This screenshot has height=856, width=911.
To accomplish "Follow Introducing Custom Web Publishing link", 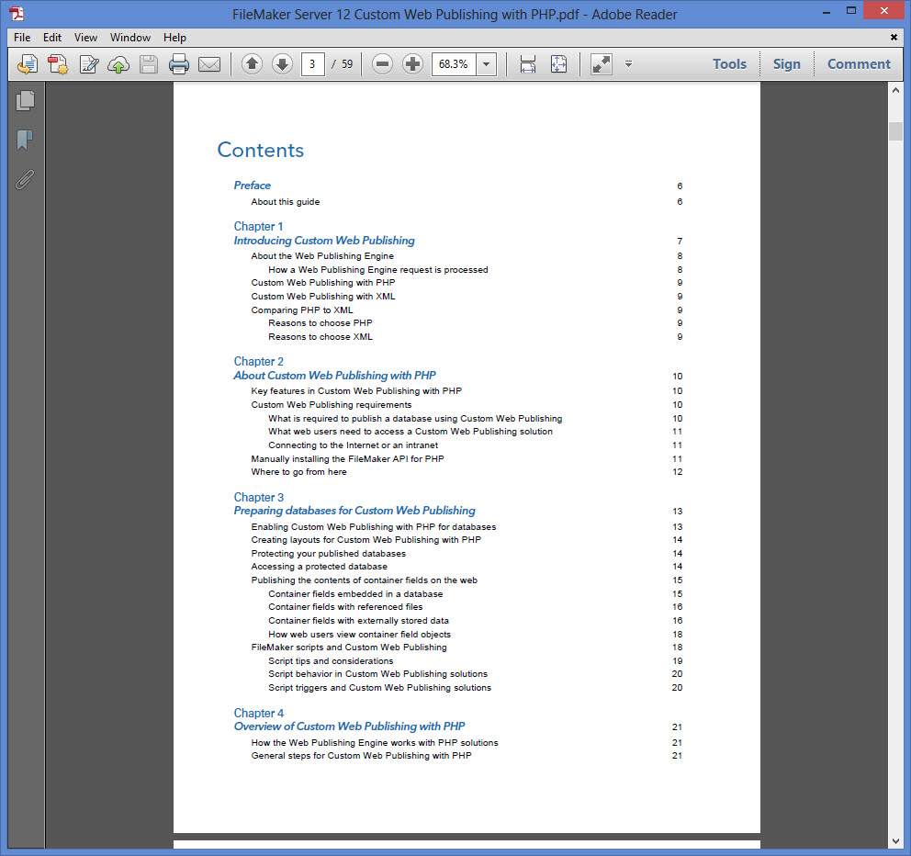I will [324, 241].
